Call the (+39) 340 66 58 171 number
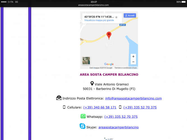 click(100, 108)
